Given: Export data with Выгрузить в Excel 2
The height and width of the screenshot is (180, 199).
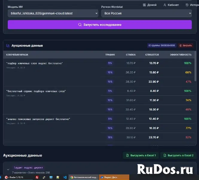Looking at the screenshot, I should click(179, 155).
